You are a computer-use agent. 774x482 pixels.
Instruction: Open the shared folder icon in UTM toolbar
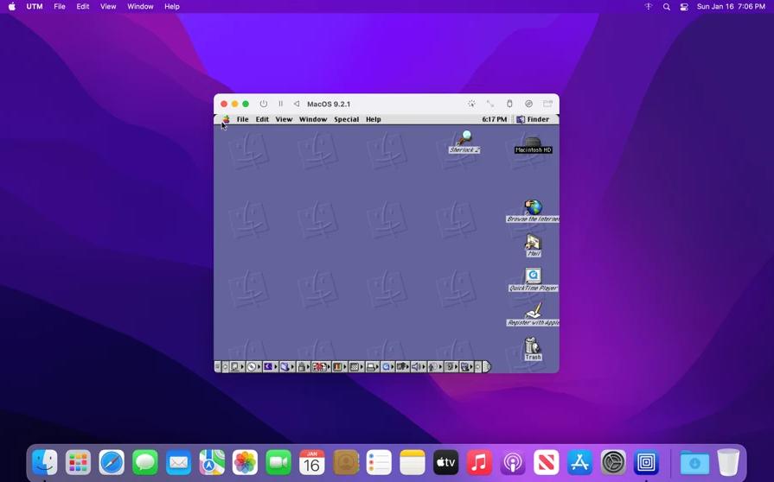pos(547,104)
